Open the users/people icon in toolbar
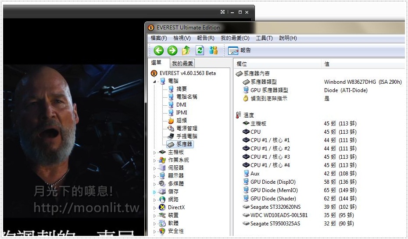Viewport: 408px width, 239px height. coord(213,50)
